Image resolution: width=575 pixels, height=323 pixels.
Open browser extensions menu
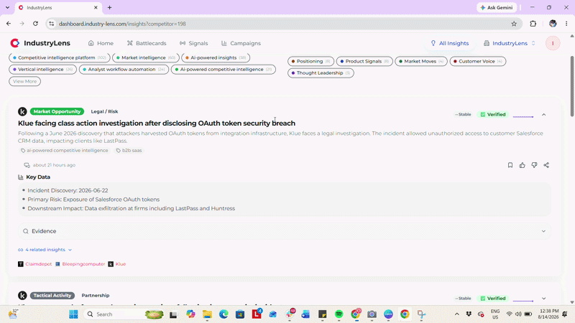533,24
